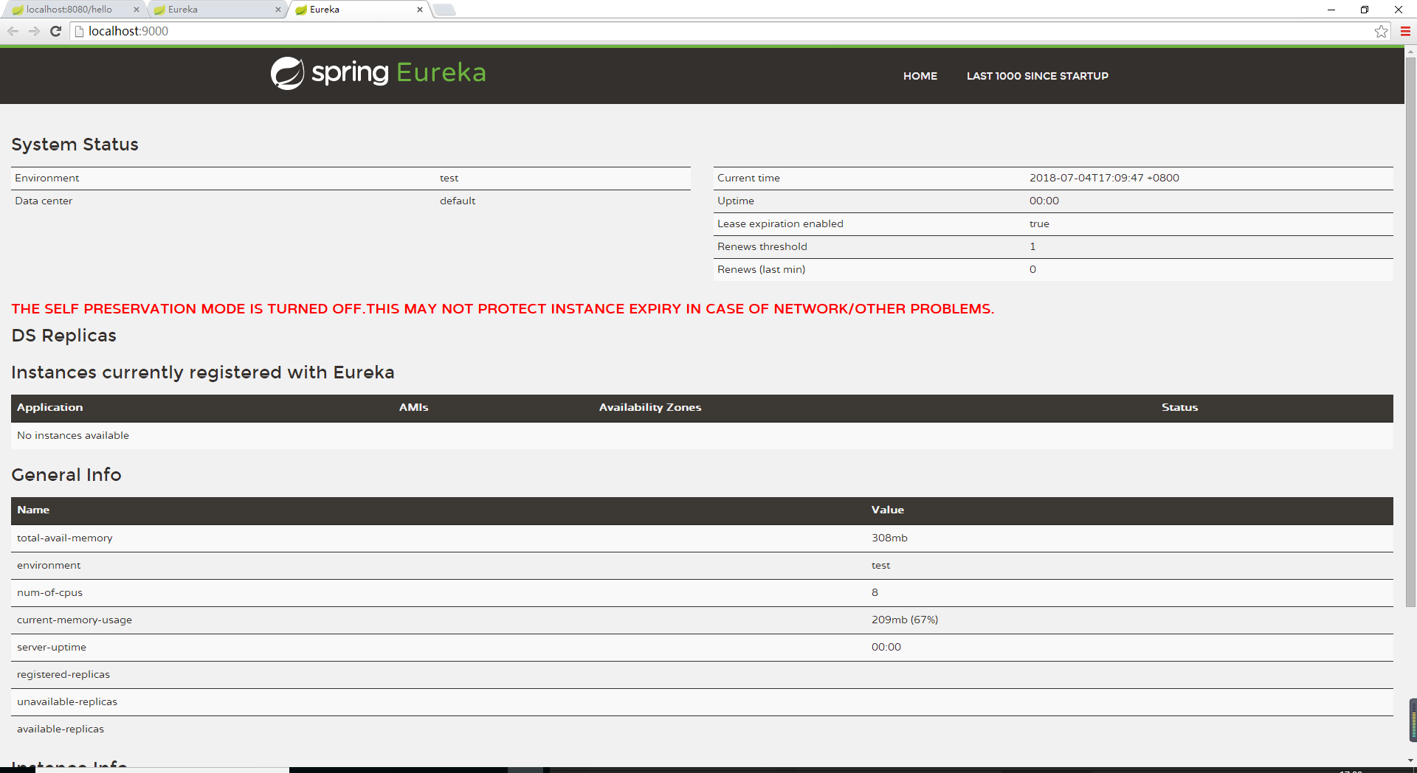Open a new browser tab
The image size is (1417, 773).
click(x=444, y=10)
